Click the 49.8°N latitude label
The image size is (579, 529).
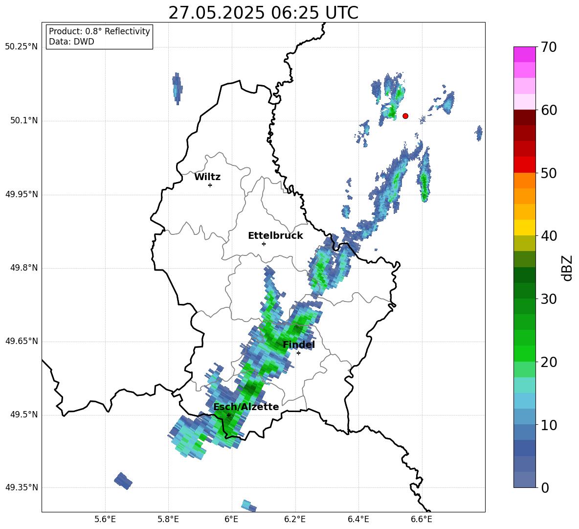point(24,268)
